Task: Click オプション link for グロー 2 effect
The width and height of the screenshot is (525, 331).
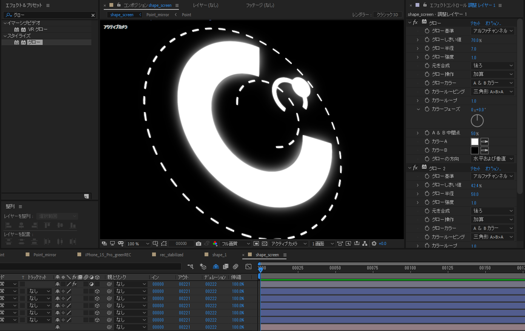Action: point(493,169)
